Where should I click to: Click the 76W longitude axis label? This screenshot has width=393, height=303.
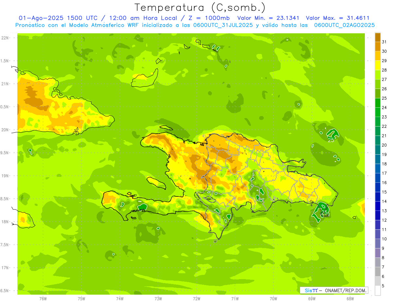(43, 299)
